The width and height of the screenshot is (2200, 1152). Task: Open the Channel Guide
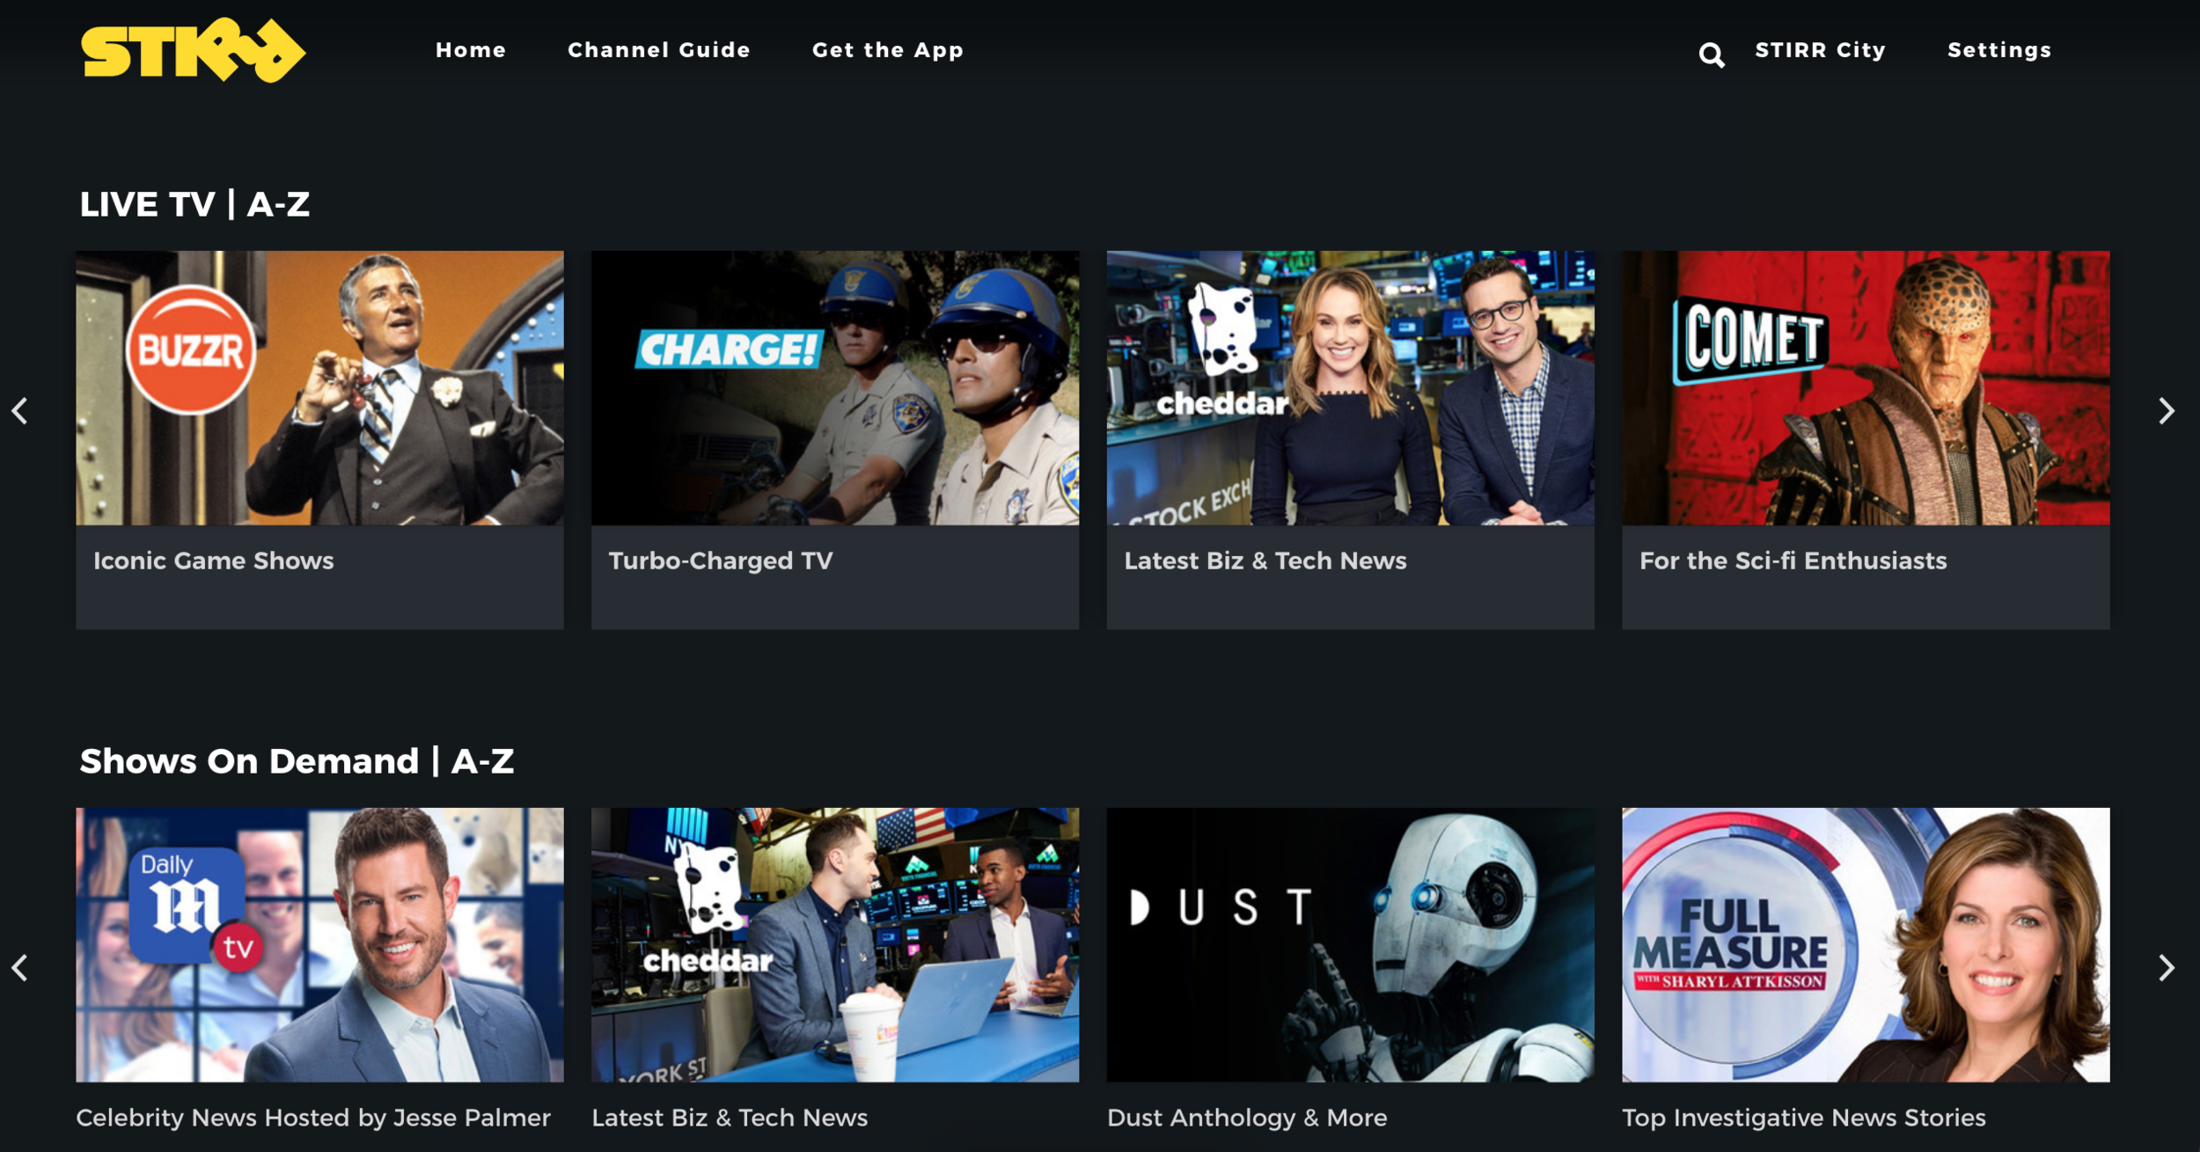(659, 50)
